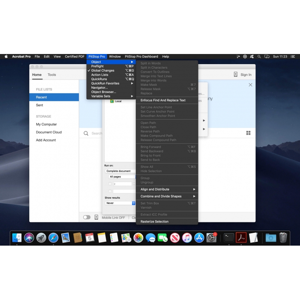Open Safari from the dock
Screen dimensions: 300x300
pyautogui.click(x=53, y=238)
